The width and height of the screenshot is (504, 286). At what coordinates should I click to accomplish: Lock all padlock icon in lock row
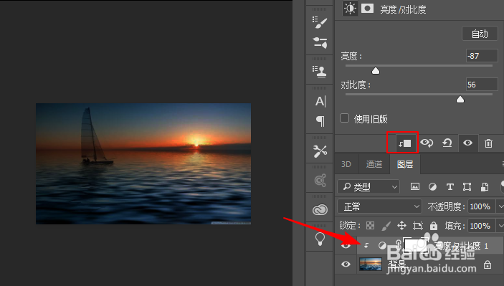coord(434,226)
